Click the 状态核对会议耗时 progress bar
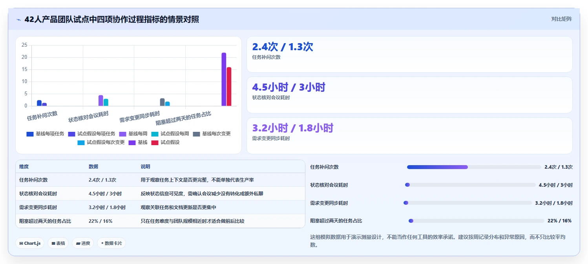 click(470, 185)
